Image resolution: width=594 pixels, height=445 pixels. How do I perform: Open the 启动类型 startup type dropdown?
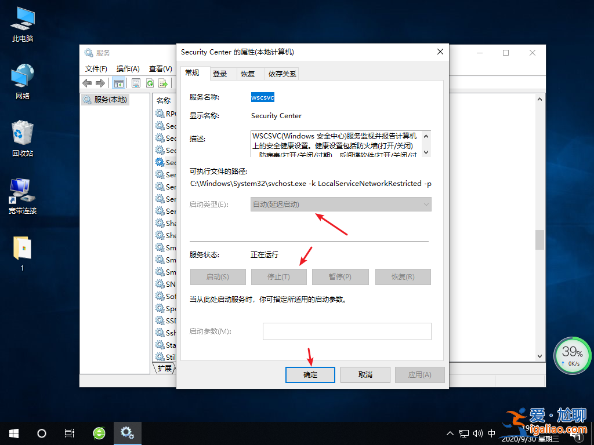click(341, 204)
